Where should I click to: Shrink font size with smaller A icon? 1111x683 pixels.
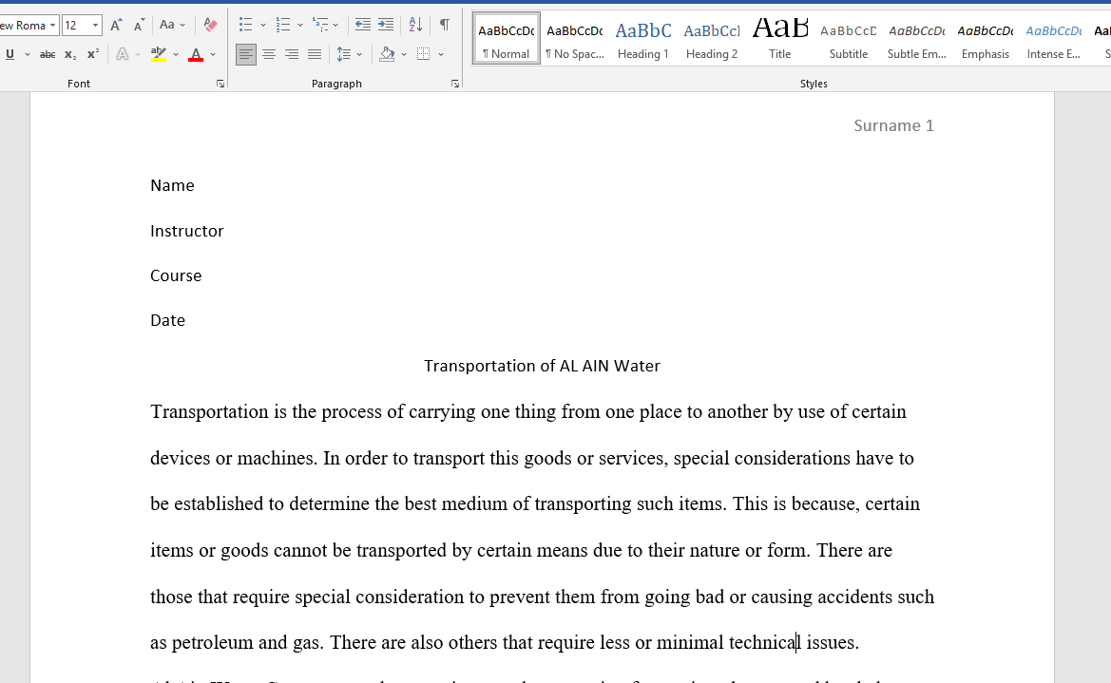click(x=139, y=26)
